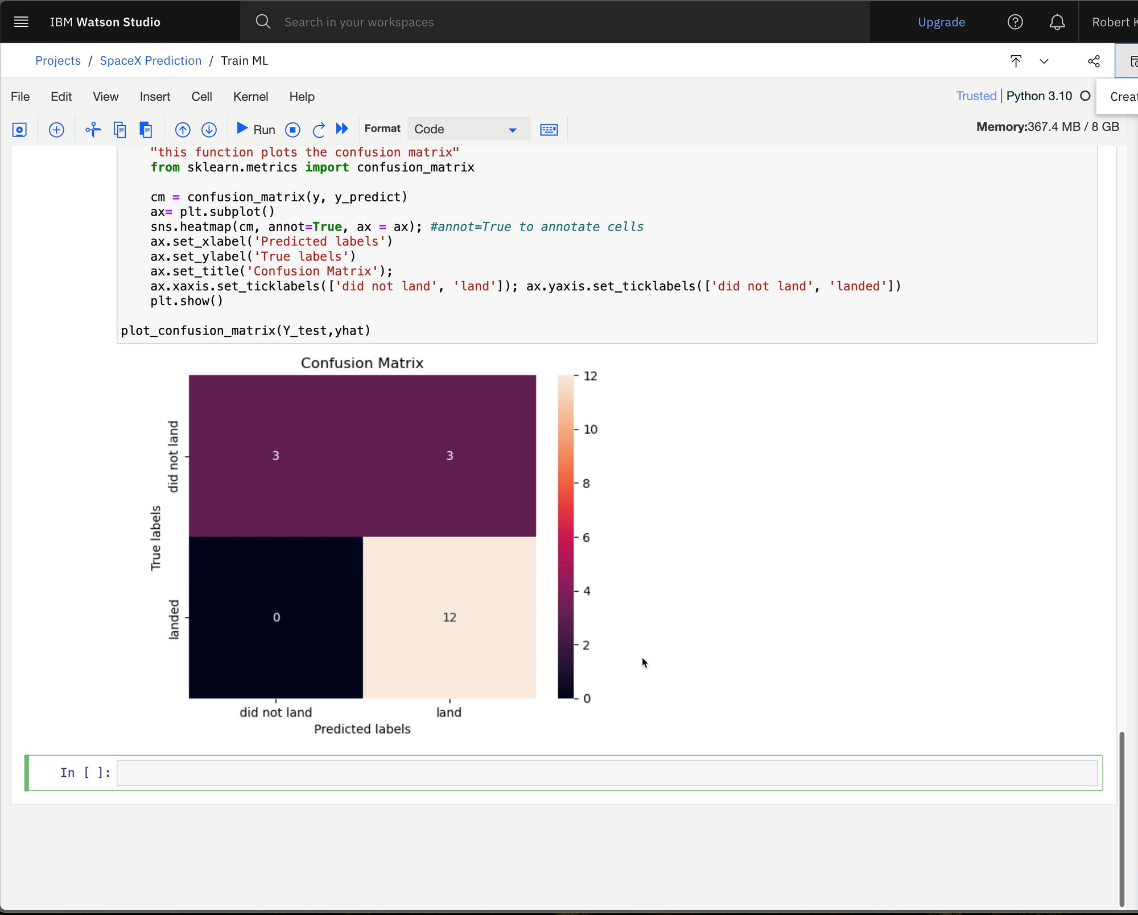The height and width of the screenshot is (915, 1138).
Task: Cut the selected cell with scissors icon
Action: [93, 130]
